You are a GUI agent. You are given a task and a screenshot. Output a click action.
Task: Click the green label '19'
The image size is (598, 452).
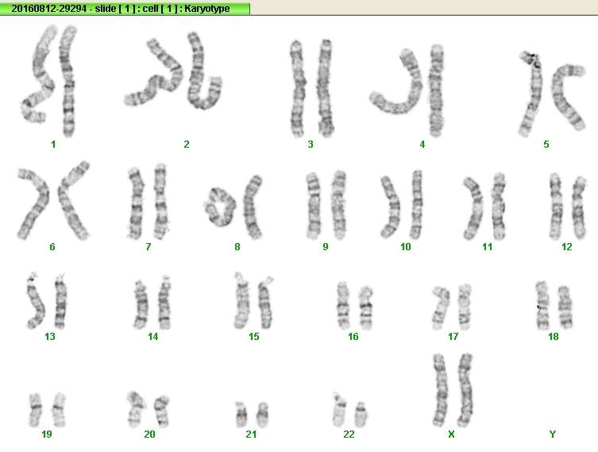[x=47, y=434]
